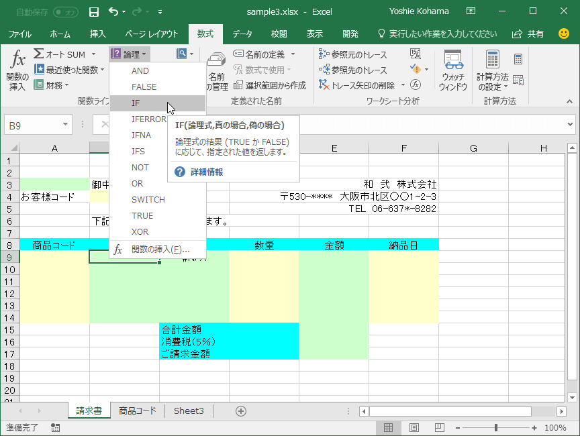This screenshot has width=580, height=436.
Task: Click the 詳細情報 link in tooltip
Action: tap(207, 172)
